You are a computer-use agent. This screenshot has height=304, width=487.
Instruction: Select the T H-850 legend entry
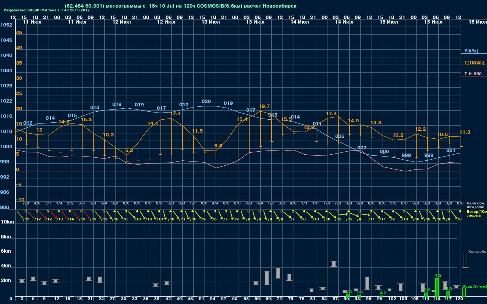click(x=473, y=74)
